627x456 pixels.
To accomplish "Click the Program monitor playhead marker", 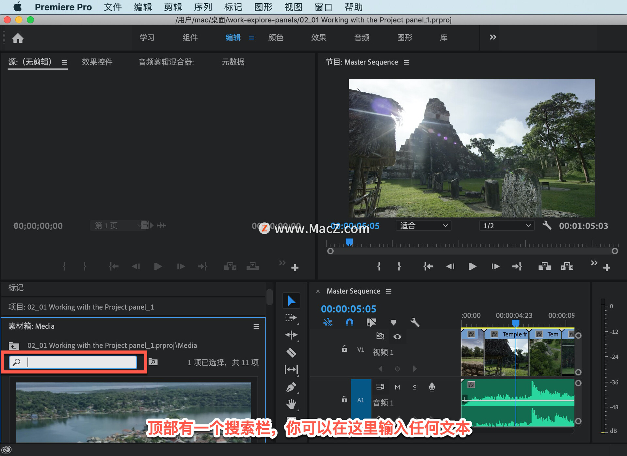I will click(x=349, y=242).
